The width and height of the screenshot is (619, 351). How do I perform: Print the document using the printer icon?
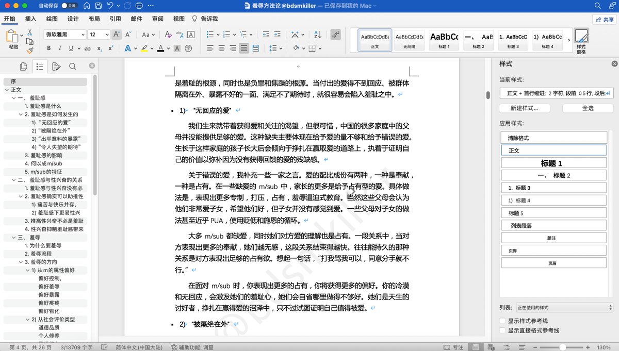click(x=138, y=6)
